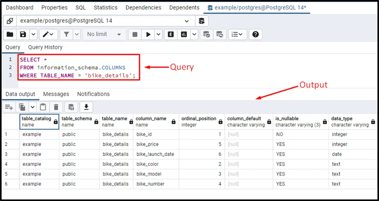Click the Help question mark icon
This screenshot has height=201, width=379.
tap(255, 34)
